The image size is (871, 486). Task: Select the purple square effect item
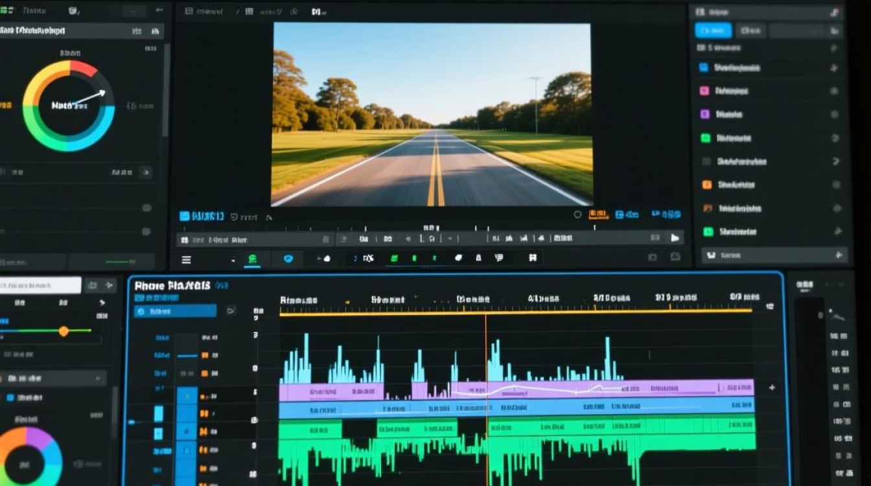[x=704, y=114]
